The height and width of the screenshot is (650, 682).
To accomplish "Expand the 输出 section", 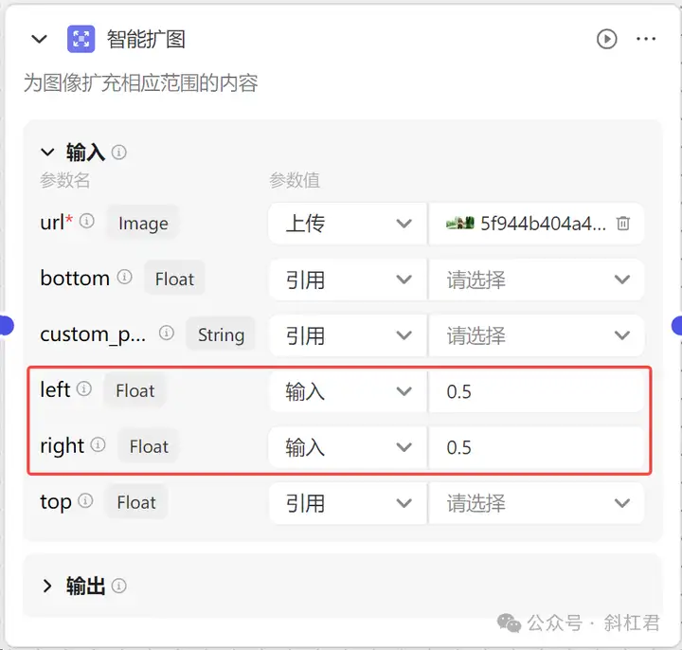I will (47, 586).
